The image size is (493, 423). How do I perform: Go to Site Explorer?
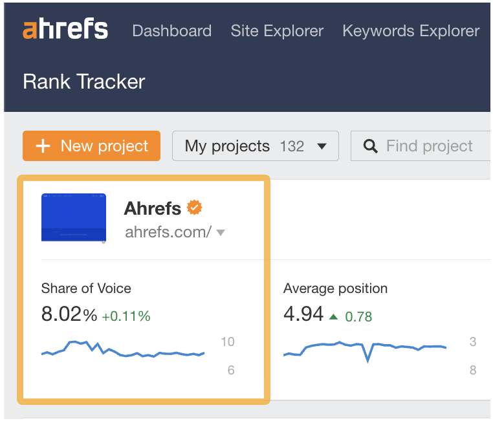[x=277, y=30]
